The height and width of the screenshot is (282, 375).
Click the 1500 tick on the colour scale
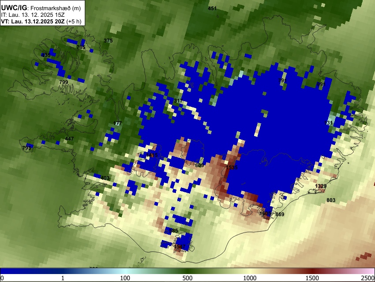[312, 278]
